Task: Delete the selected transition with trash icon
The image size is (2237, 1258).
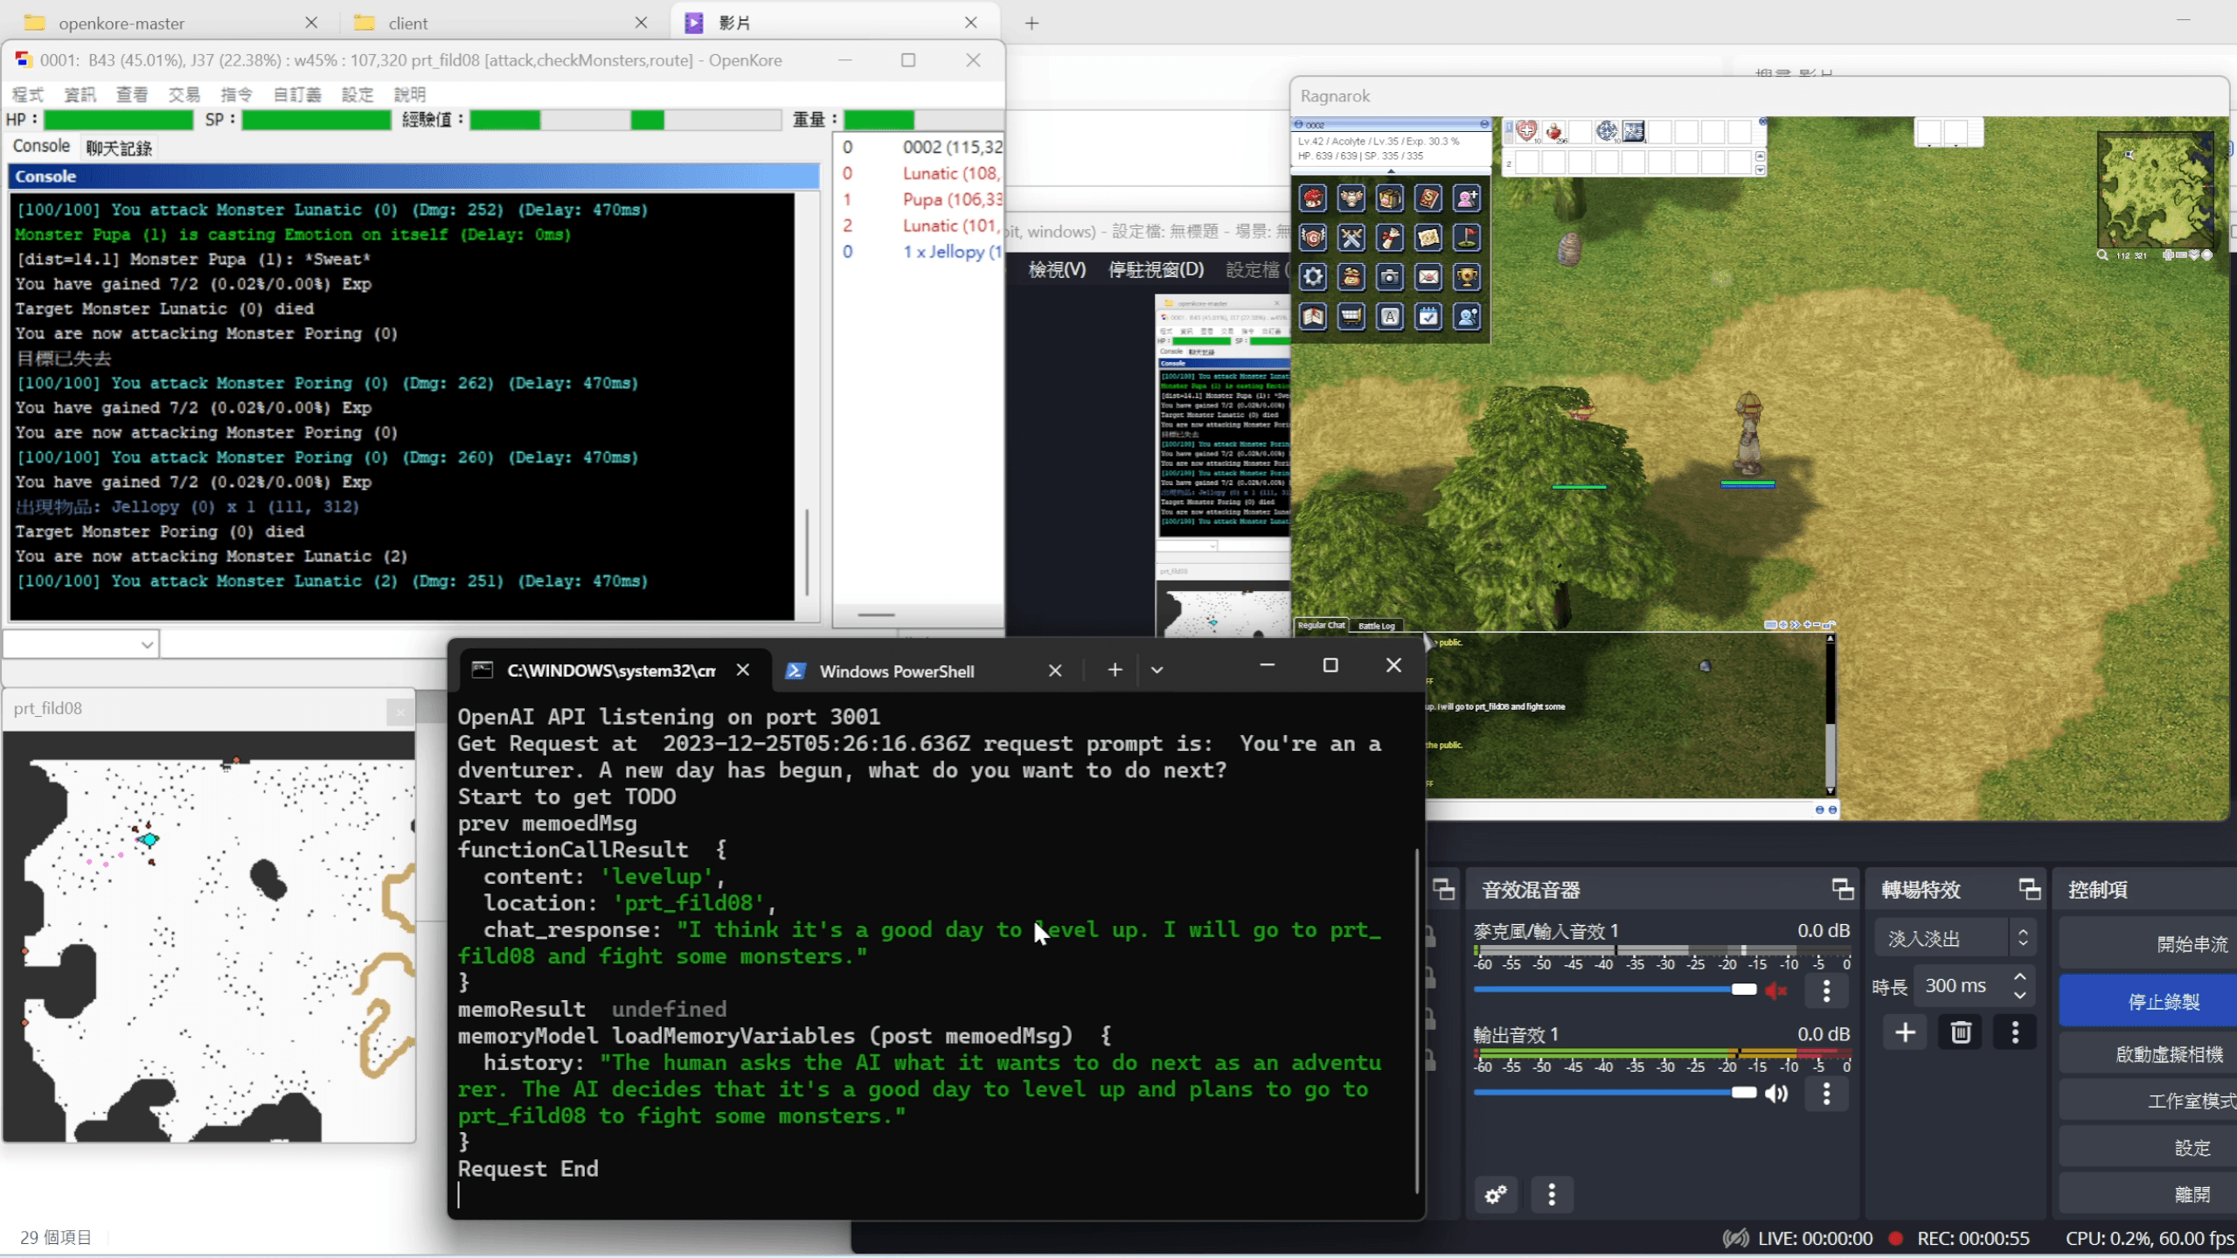Action: click(x=1961, y=1032)
